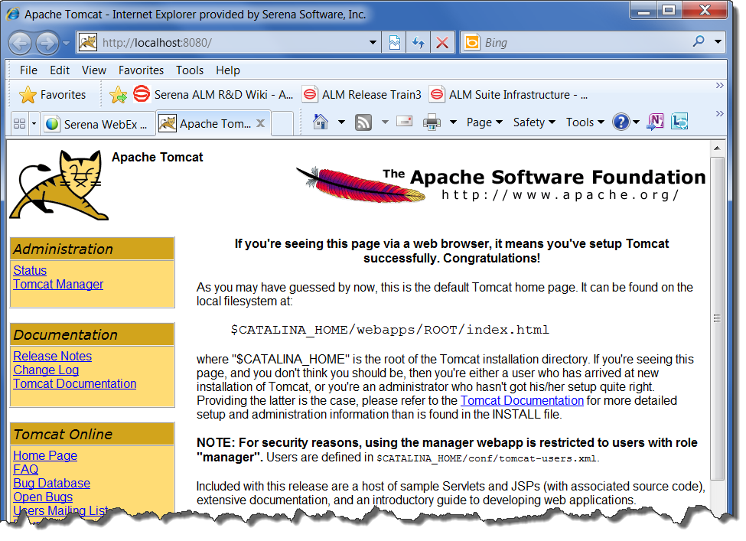This screenshot has width=746, height=541.
Task: Switch to the Serena WebEx tab
Action: coord(97,124)
